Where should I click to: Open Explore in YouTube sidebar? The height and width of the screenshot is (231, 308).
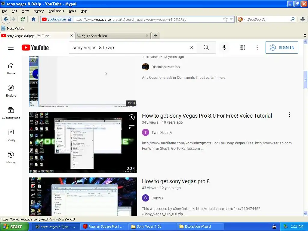[x=11, y=91]
